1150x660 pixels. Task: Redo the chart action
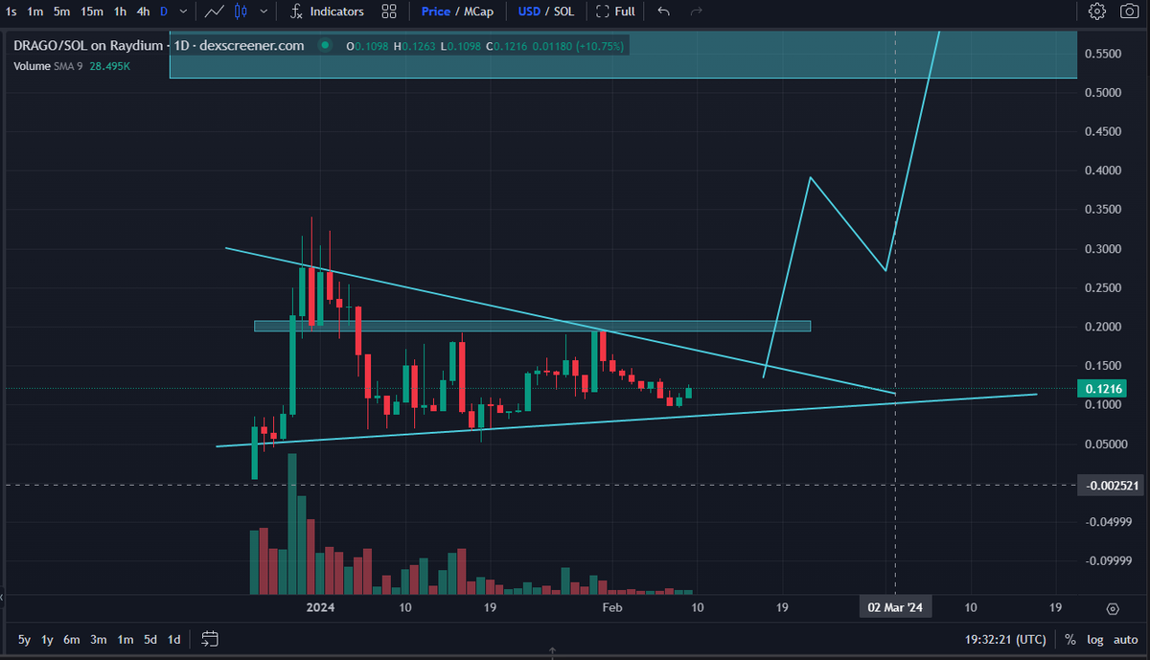point(697,11)
